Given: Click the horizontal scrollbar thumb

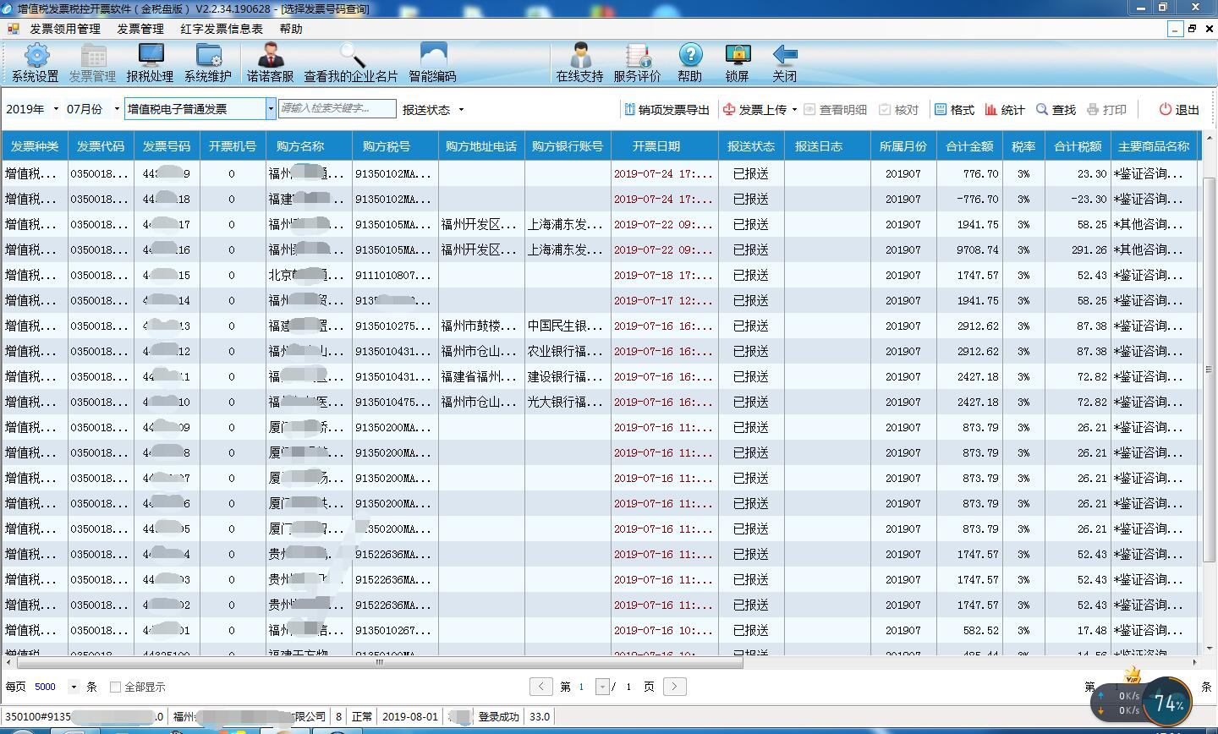Looking at the screenshot, I should 379,663.
